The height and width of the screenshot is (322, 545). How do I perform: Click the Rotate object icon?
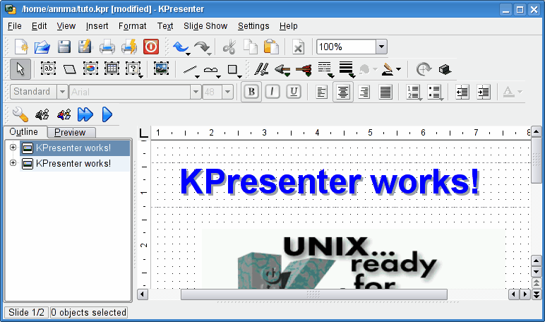click(423, 69)
